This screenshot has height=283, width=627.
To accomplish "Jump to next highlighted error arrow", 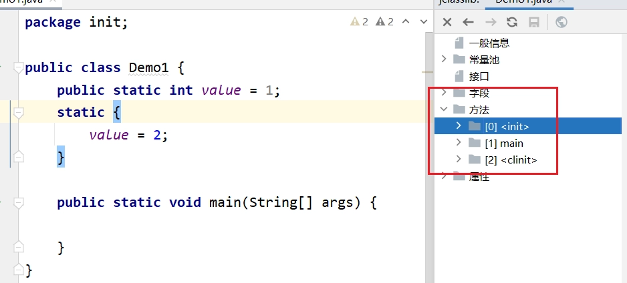I will pyautogui.click(x=424, y=21).
